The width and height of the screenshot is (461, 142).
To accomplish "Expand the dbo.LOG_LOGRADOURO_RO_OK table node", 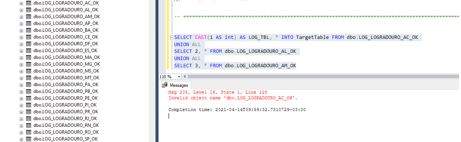I will point(21,132).
